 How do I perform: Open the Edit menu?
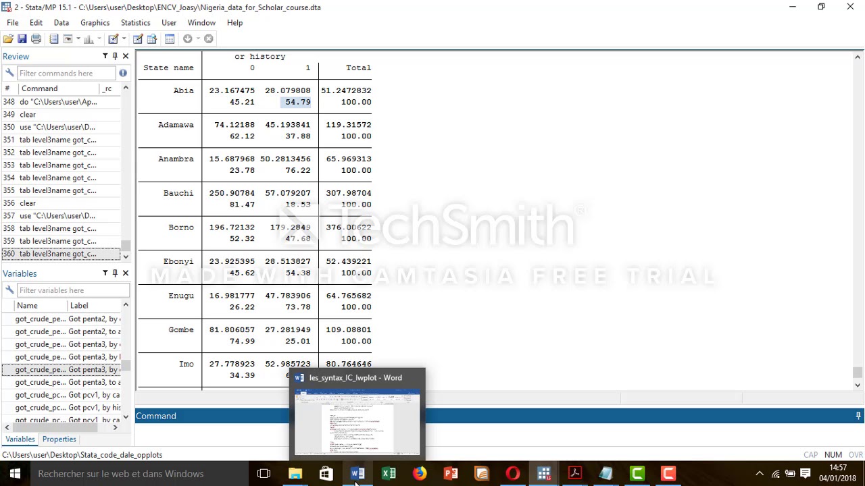pyautogui.click(x=36, y=22)
